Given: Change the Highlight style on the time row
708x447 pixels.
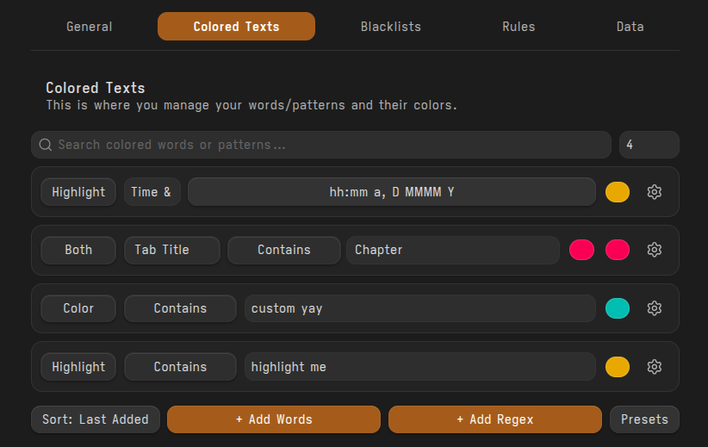Looking at the screenshot, I should 78,192.
